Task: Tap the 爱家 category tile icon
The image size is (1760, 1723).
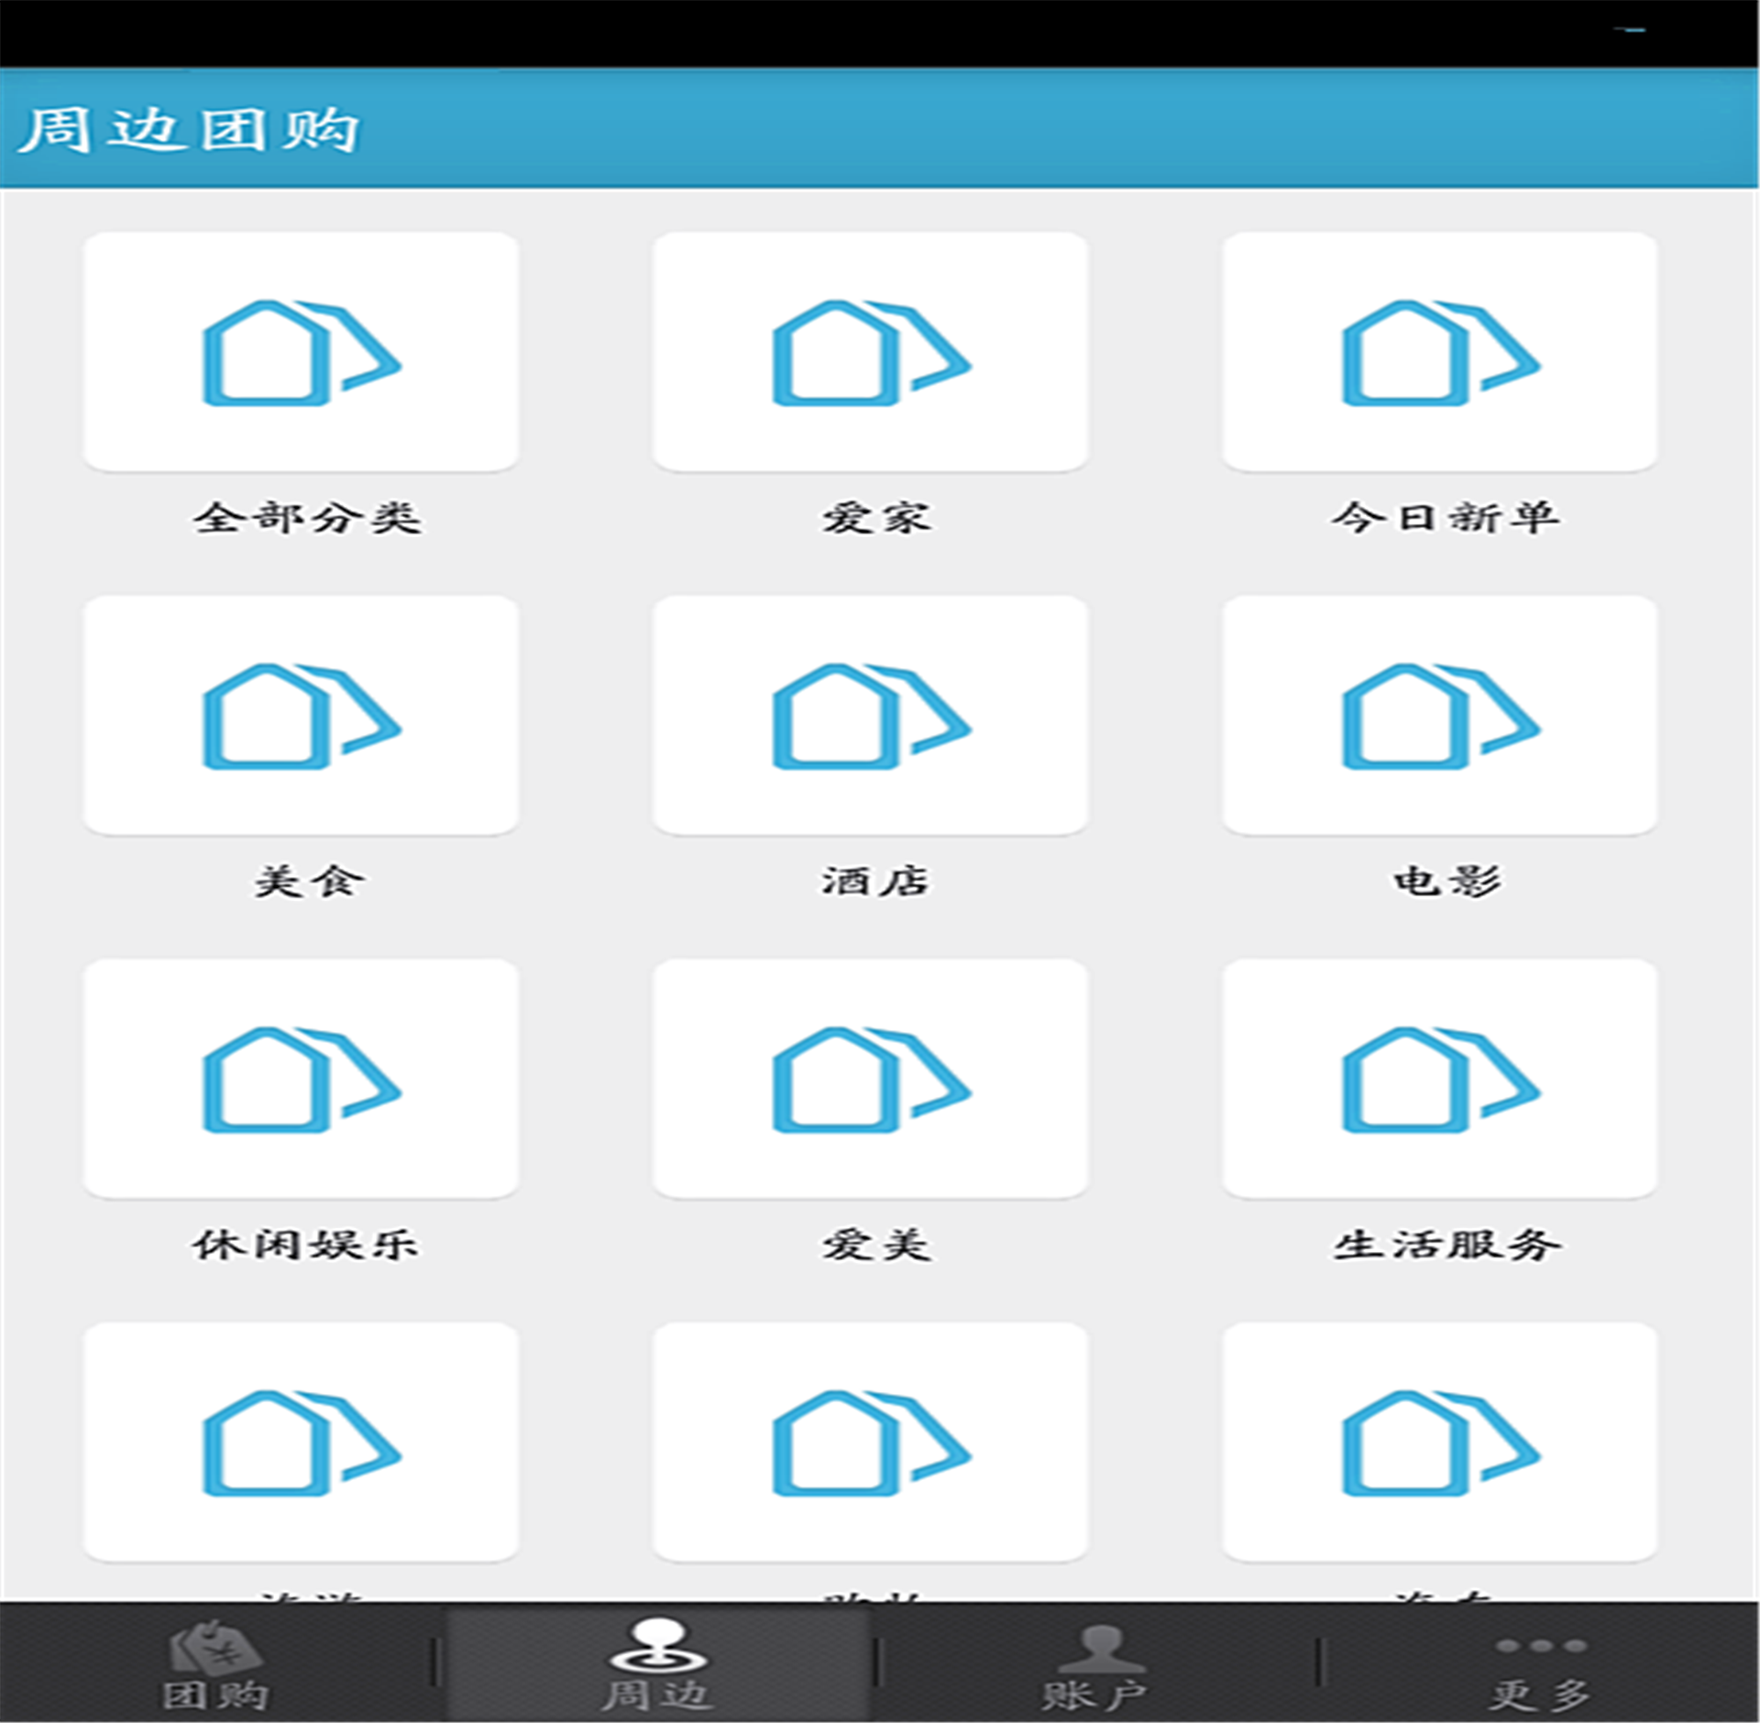Action: (871, 352)
